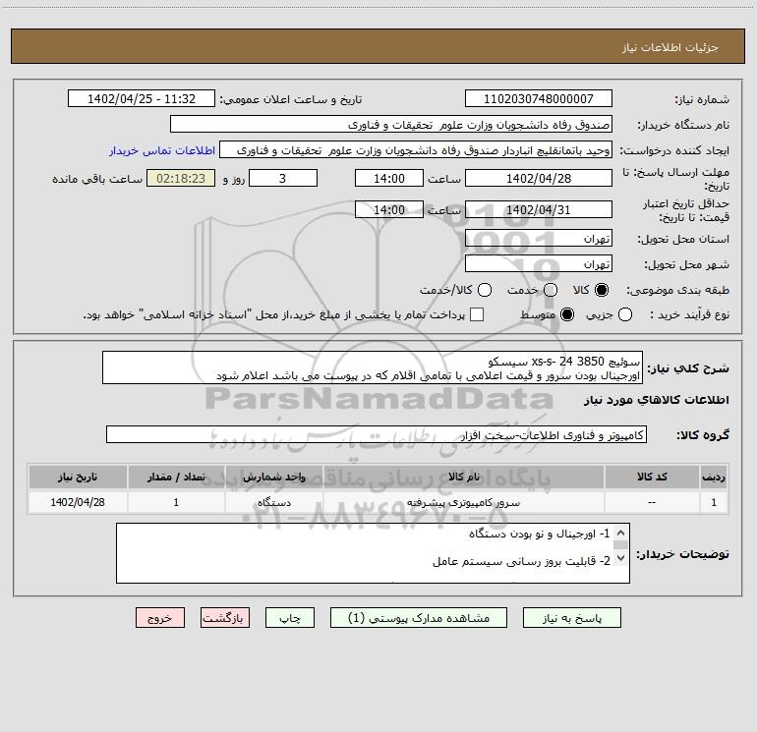
Task: Click price validity date 1402/04/31 field
Action: [539, 209]
